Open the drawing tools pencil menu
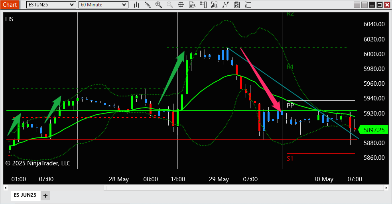 click(148, 5)
